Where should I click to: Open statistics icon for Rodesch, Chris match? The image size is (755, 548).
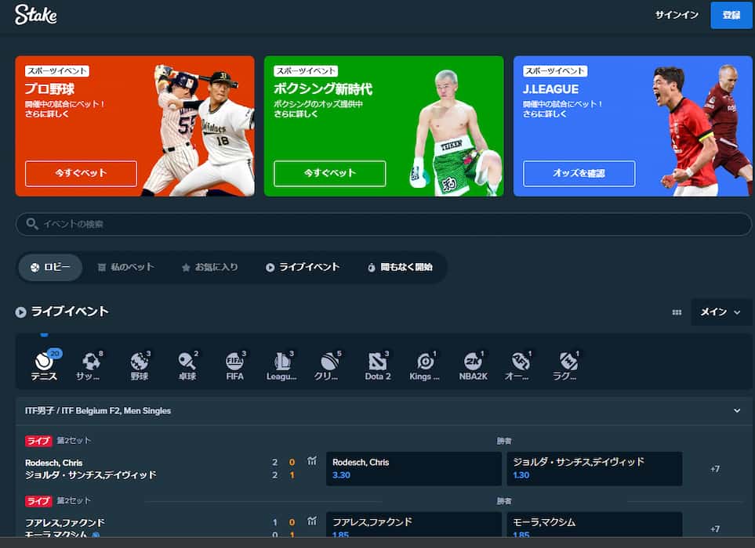(x=312, y=461)
